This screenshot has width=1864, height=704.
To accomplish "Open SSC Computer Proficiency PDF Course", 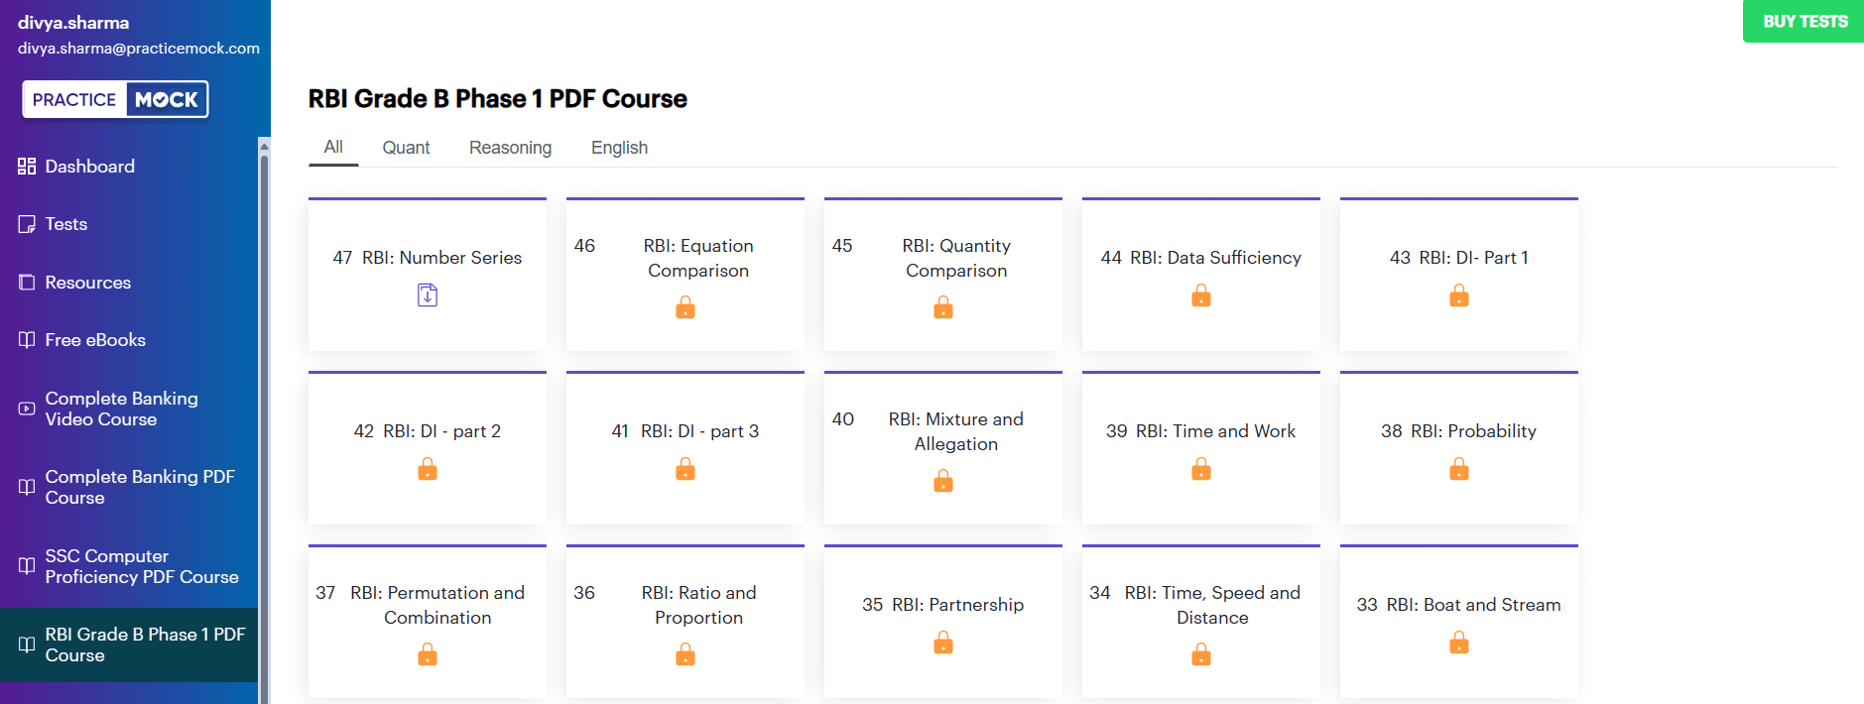I will (x=141, y=566).
